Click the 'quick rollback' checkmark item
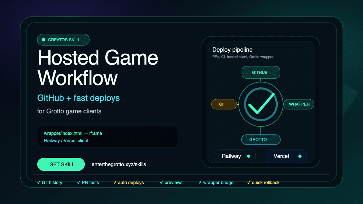 pyautogui.click(x=263, y=183)
